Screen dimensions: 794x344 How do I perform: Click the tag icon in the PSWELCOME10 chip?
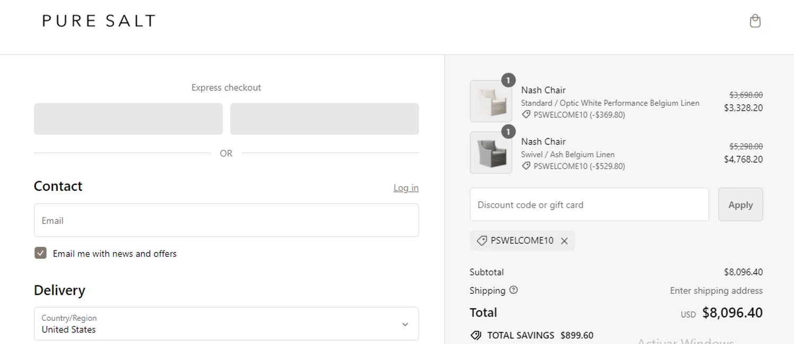coord(482,241)
